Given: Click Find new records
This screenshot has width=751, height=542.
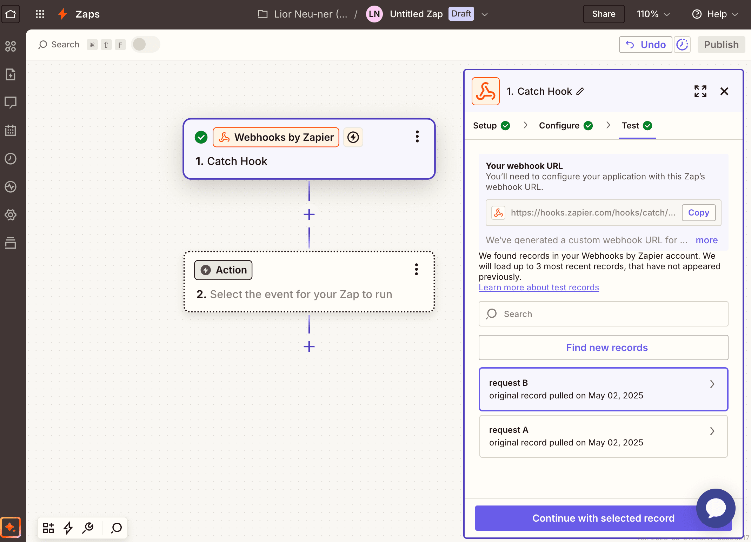Looking at the screenshot, I should 604,348.
